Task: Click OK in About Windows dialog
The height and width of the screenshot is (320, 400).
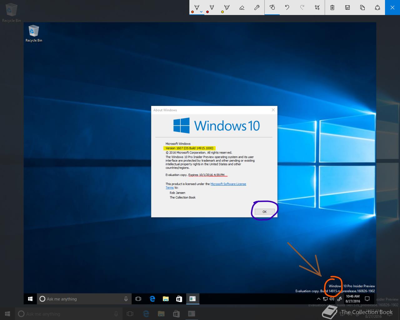Action: (x=264, y=212)
